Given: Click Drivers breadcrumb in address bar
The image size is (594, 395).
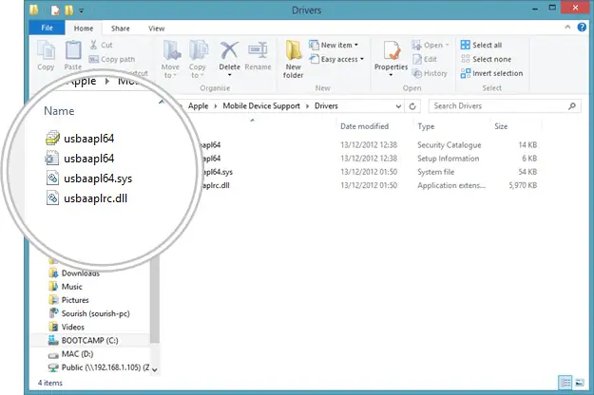Looking at the screenshot, I should point(326,106).
